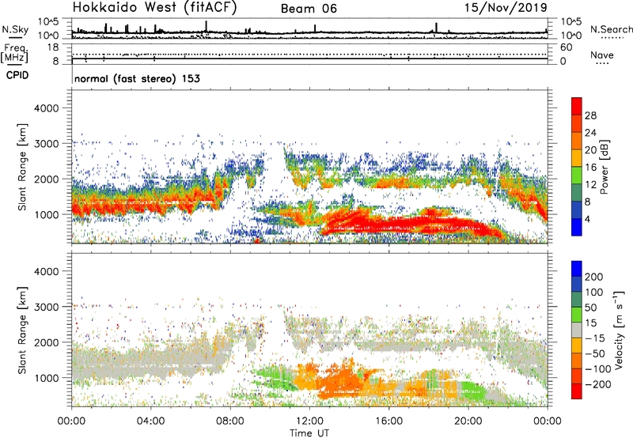Select the "−200" Velocity colorbar tick
Image resolution: width=633 pixels, height=438 pixels.
coord(597,384)
